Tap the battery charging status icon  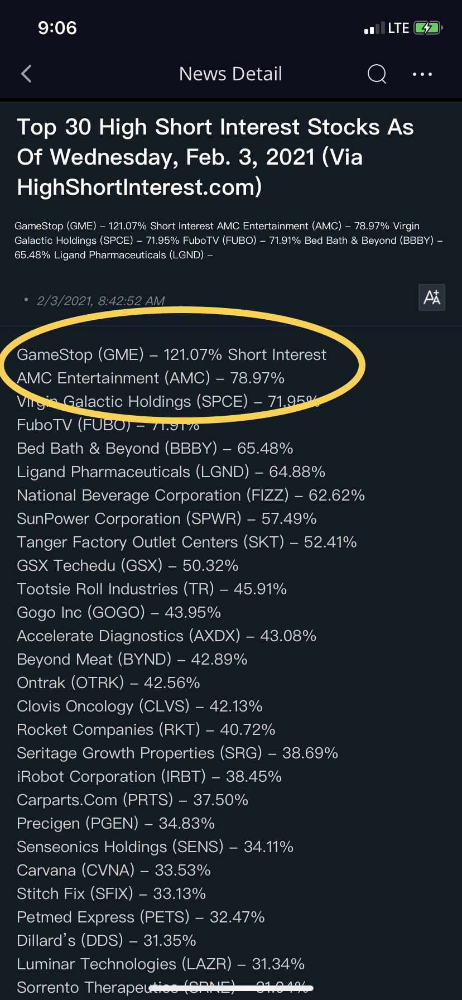click(428, 28)
